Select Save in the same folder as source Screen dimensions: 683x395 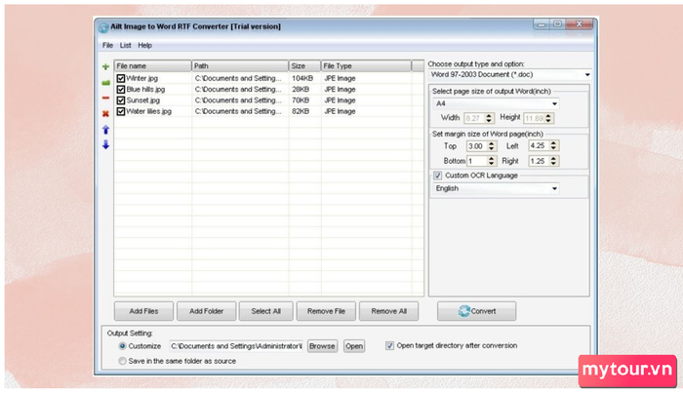[122, 361]
